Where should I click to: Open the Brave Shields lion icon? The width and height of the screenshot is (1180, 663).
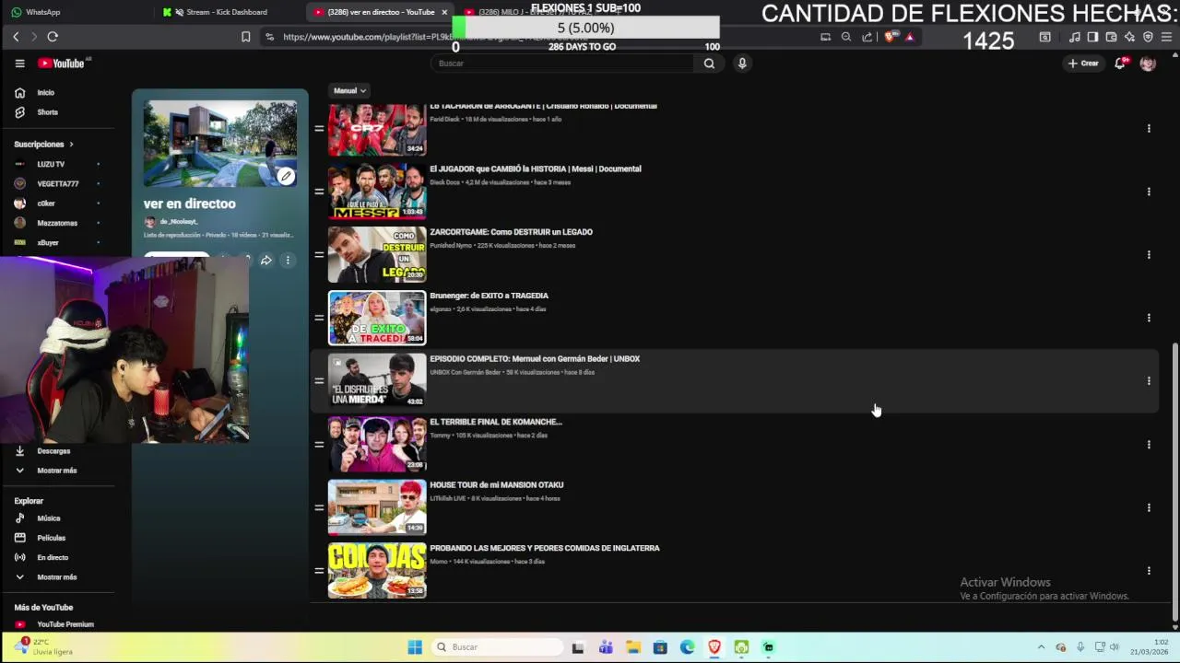click(890, 37)
